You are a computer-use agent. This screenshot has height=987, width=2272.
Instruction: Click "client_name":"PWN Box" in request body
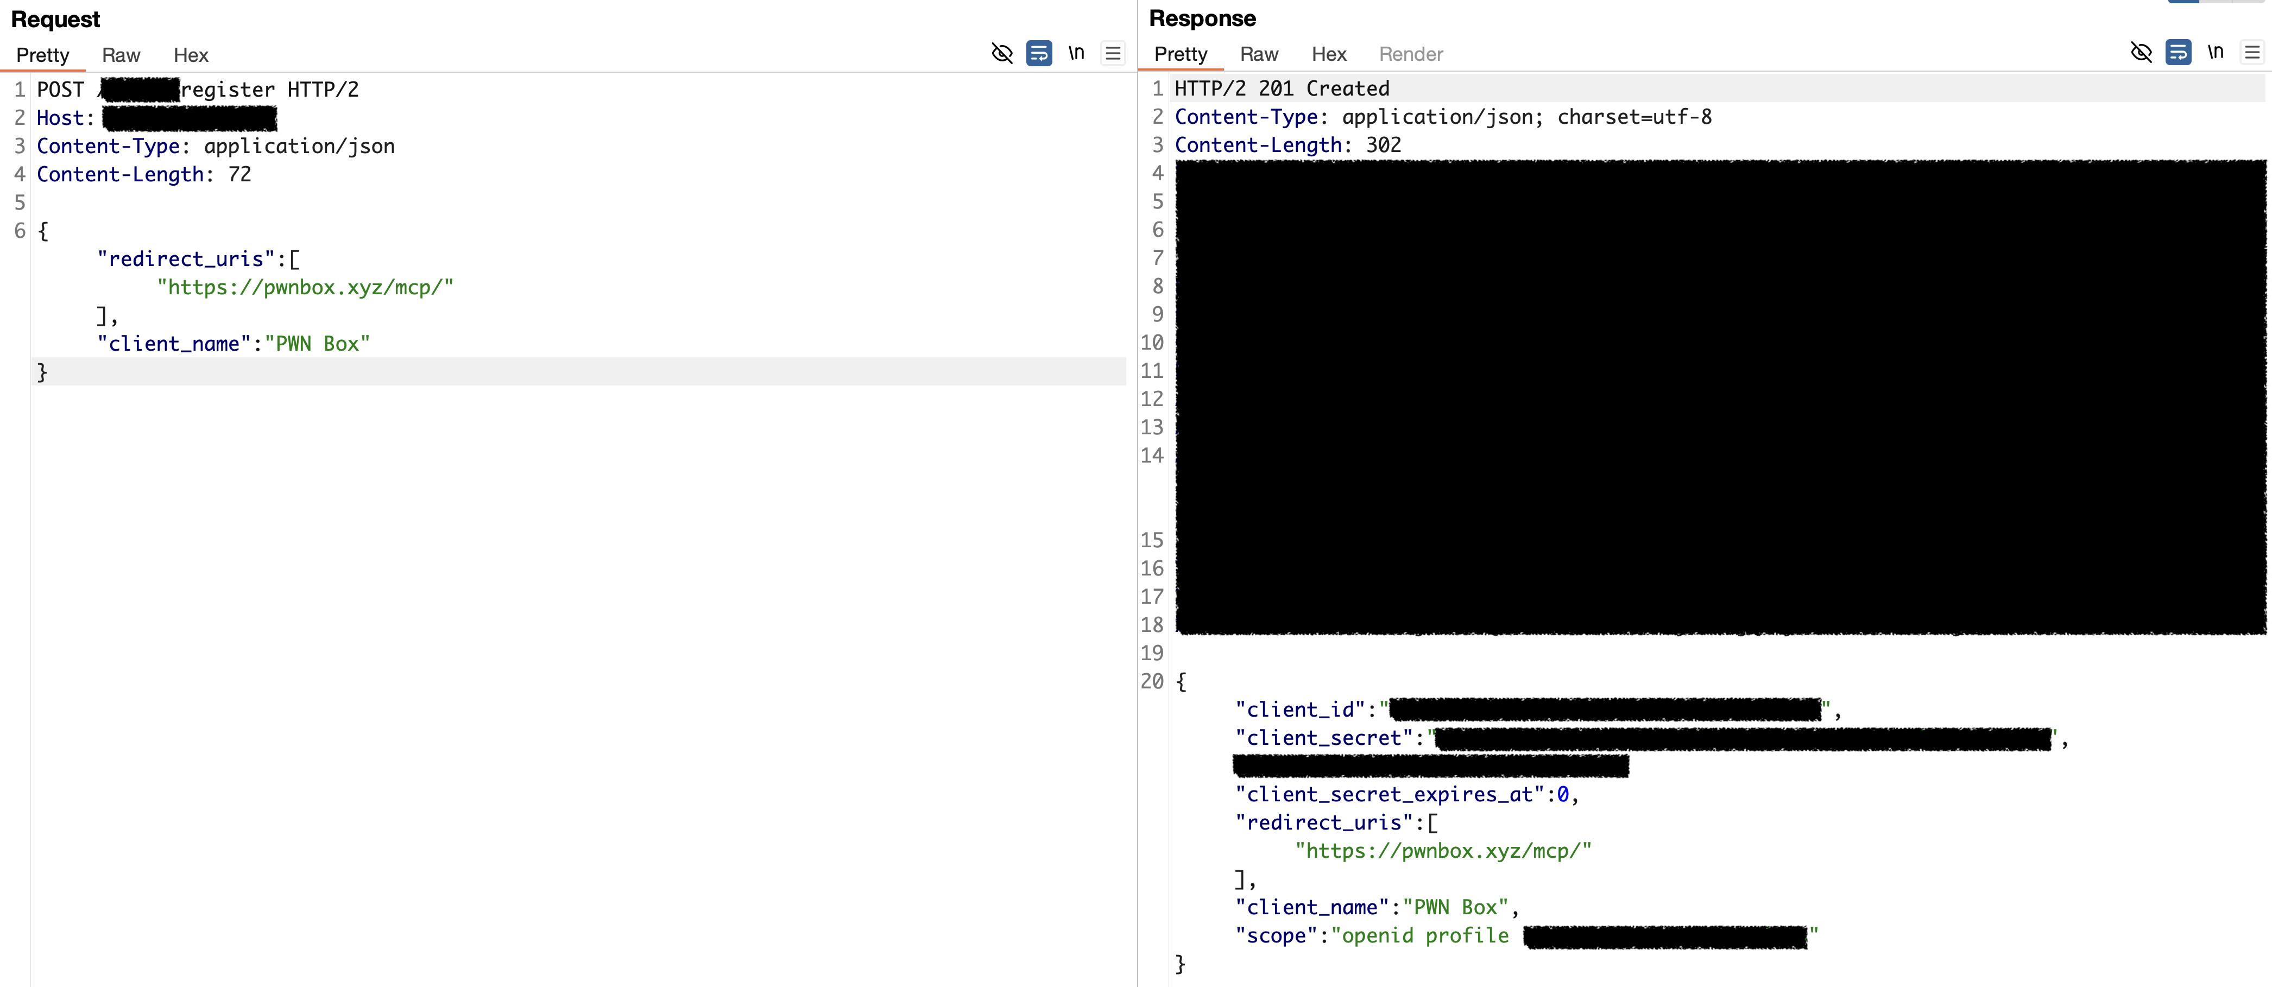click(233, 344)
